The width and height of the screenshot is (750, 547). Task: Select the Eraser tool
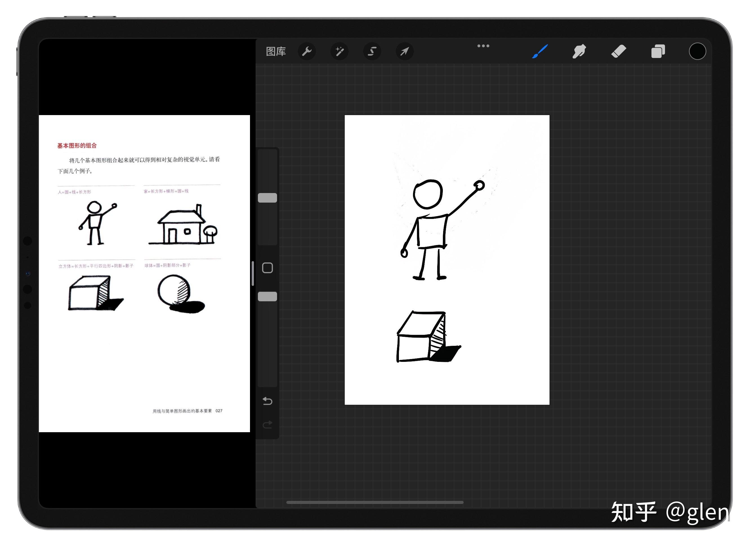point(619,51)
